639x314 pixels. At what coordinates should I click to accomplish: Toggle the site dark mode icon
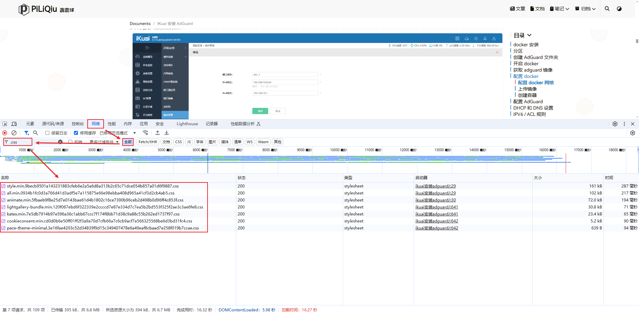(619, 9)
